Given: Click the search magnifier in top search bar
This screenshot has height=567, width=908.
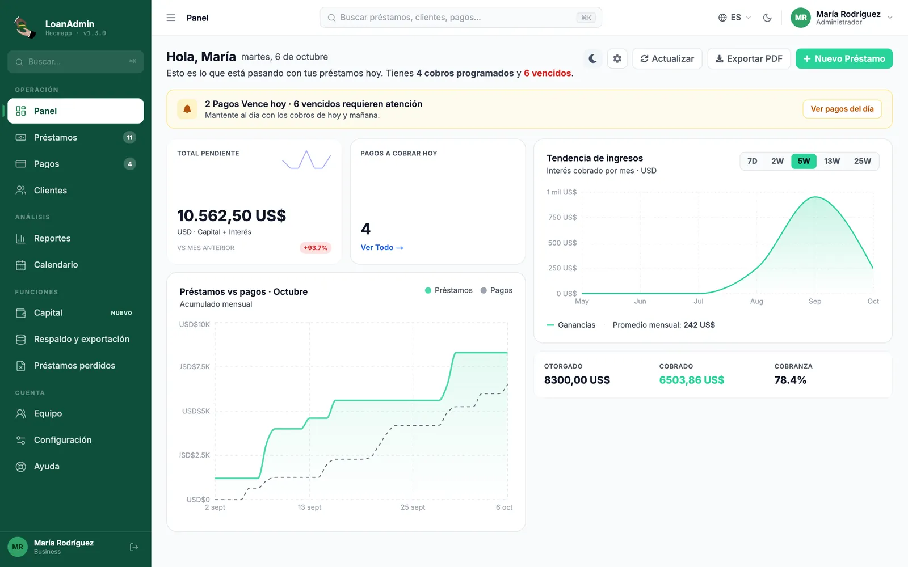Looking at the screenshot, I should (x=331, y=18).
